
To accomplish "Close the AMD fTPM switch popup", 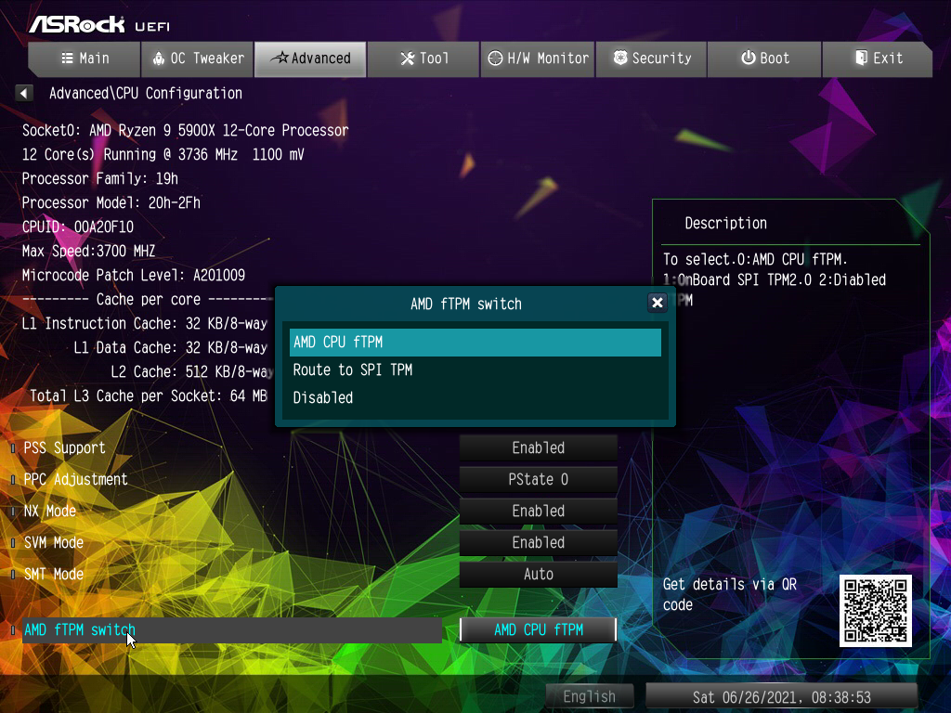I will click(657, 303).
